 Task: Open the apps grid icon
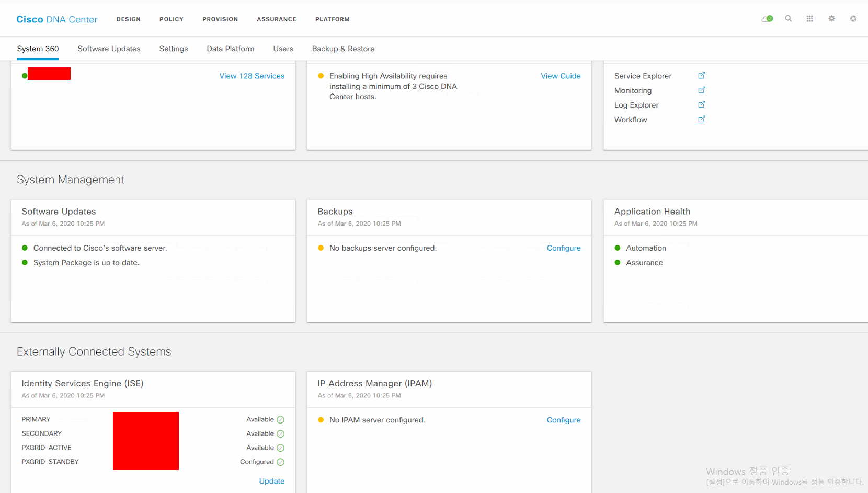click(810, 19)
